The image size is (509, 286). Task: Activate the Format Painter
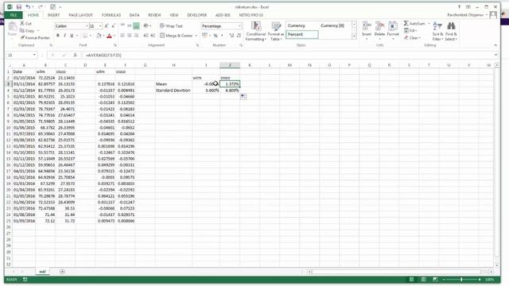coord(35,37)
